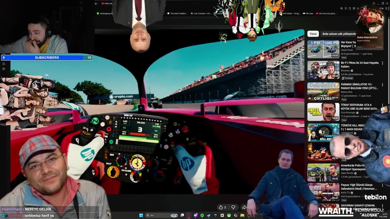This screenshot has width=390, height=219.
Task: Open the more options menu for the F1 Pilotu video
Action: pyautogui.click(x=382, y=63)
